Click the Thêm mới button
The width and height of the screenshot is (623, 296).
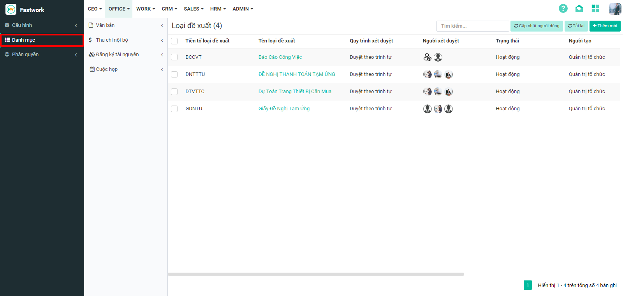click(605, 26)
